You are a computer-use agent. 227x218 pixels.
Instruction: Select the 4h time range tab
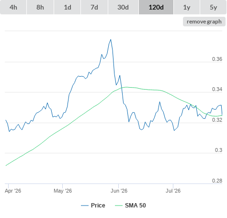13,7
